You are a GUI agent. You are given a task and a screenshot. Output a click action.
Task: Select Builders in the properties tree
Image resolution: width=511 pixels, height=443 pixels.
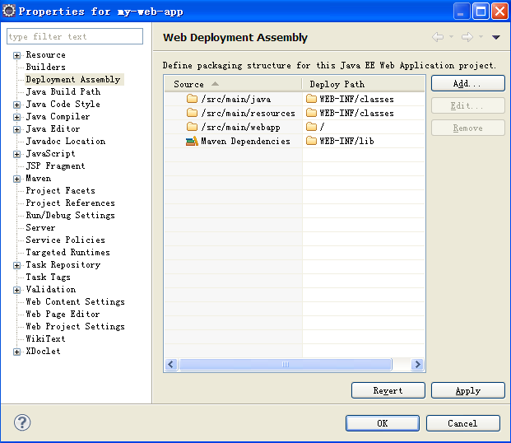click(45, 67)
